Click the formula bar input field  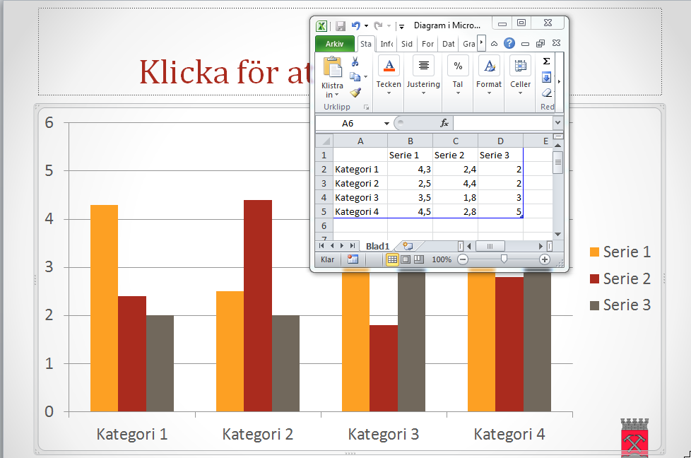point(503,124)
